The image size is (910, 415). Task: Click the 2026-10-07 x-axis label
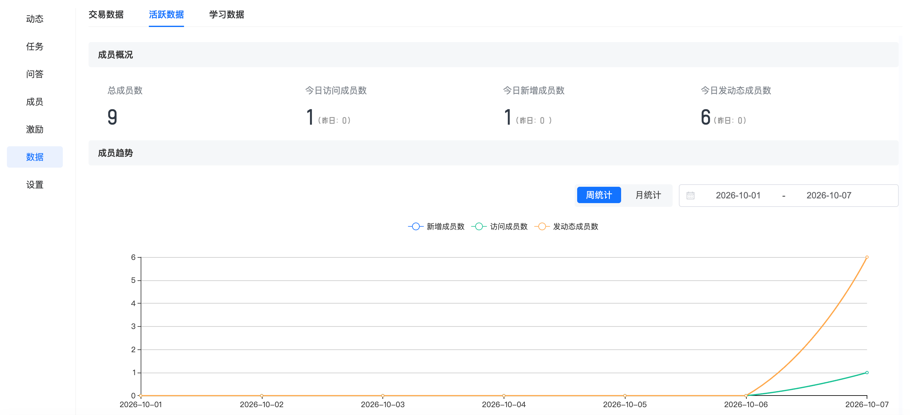tap(867, 405)
